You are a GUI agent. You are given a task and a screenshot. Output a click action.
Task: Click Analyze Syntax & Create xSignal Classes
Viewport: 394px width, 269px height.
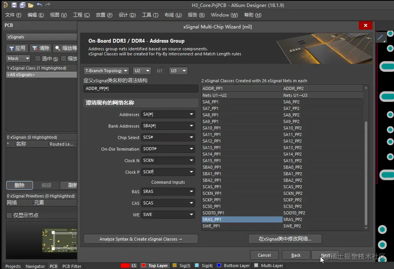141,239
